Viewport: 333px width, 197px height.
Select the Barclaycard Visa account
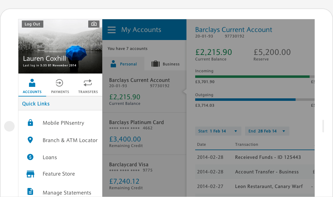pos(144,176)
